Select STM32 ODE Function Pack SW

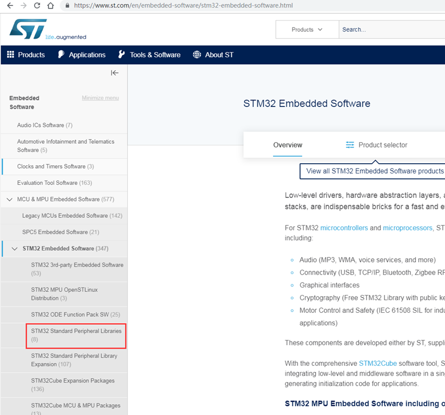click(x=64, y=315)
